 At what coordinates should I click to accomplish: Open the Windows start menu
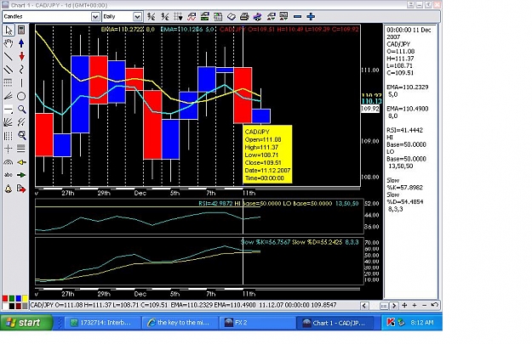[26, 323]
